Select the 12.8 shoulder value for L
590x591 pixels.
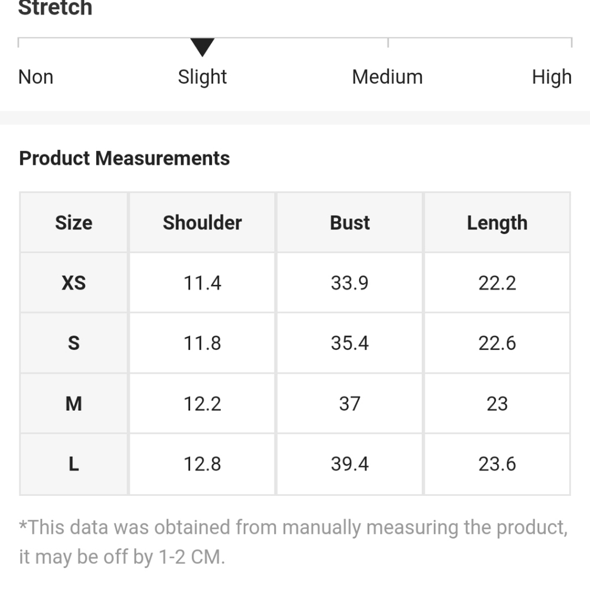(203, 464)
